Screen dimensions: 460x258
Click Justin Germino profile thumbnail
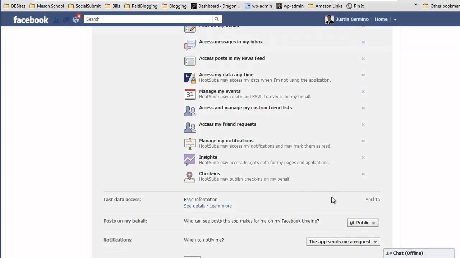(329, 19)
